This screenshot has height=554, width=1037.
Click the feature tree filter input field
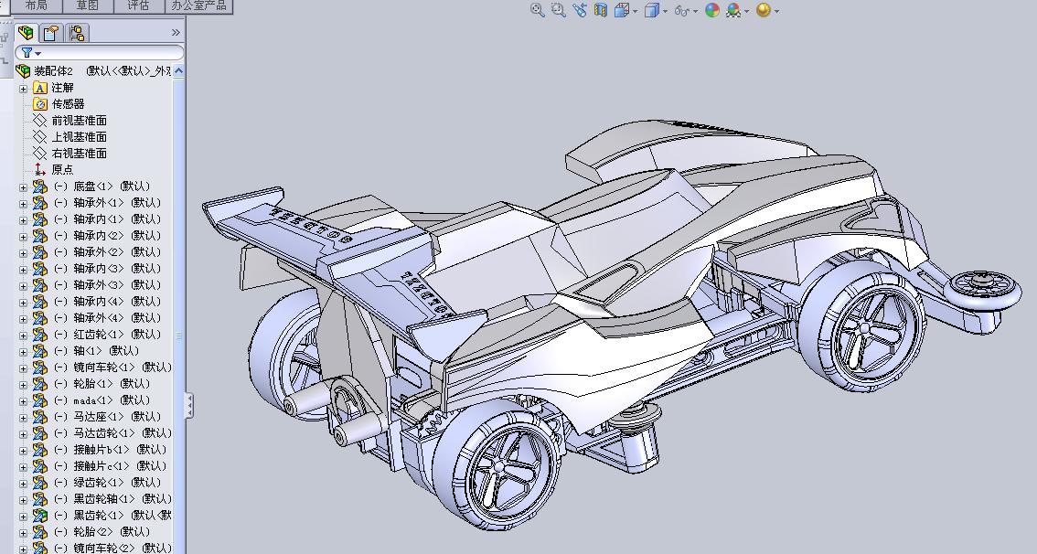pyautogui.click(x=99, y=53)
